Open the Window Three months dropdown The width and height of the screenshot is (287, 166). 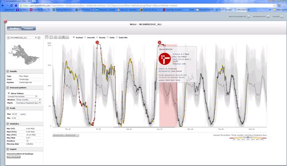[x=28, y=100]
